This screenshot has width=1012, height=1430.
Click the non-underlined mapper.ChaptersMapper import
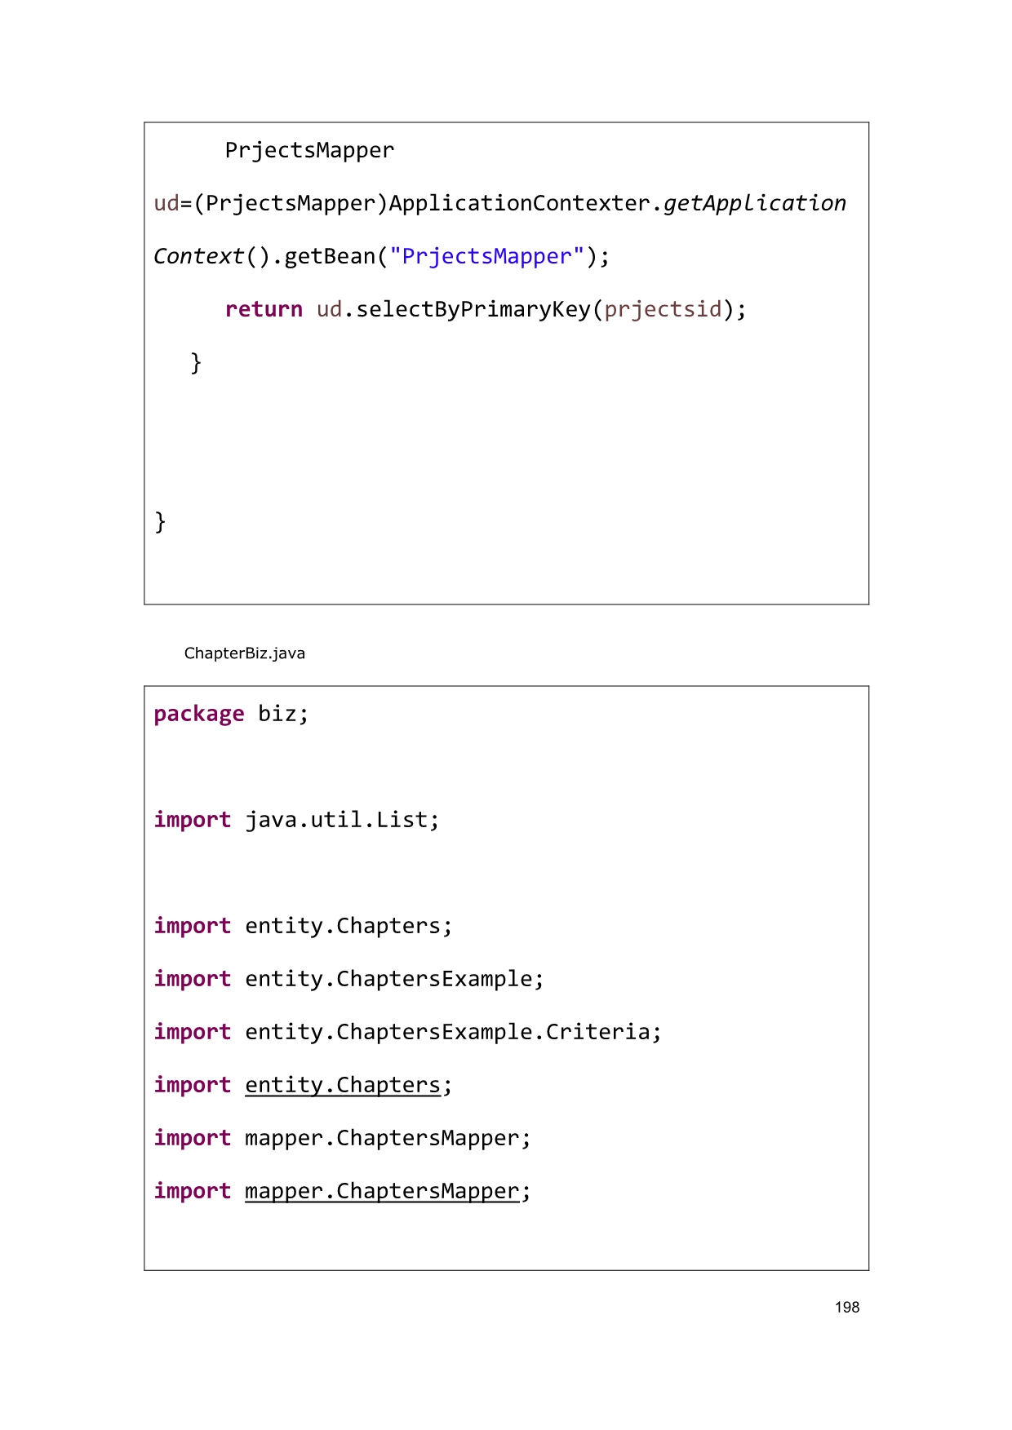point(387,1138)
